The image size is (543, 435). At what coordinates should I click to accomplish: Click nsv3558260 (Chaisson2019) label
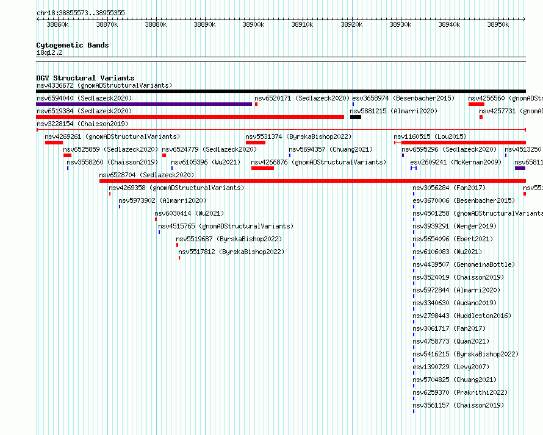coord(112,162)
